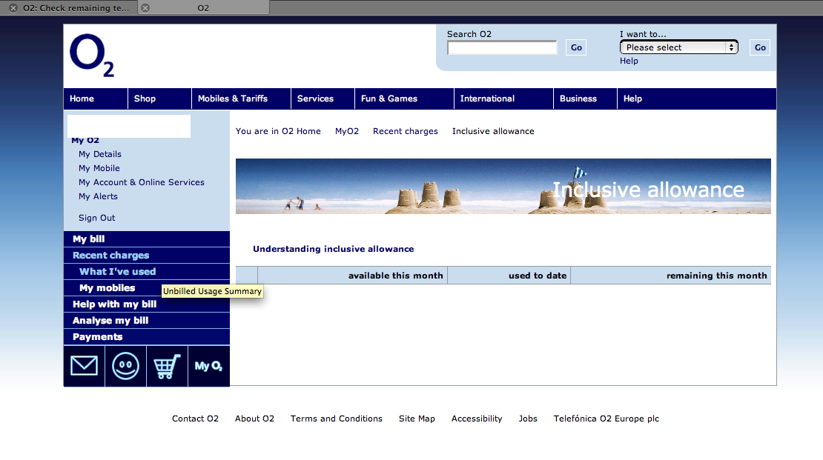Click 'Understanding inclusive allowance' heading
823x460 pixels.
point(334,249)
